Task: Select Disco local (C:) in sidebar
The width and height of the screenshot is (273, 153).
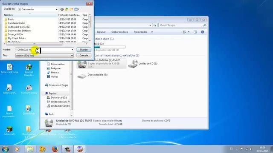Action: 57,98
